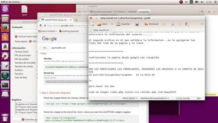This screenshot has width=218, height=123.
Task: Click the highlighted Secret key field
Action: [x=66, y=82]
